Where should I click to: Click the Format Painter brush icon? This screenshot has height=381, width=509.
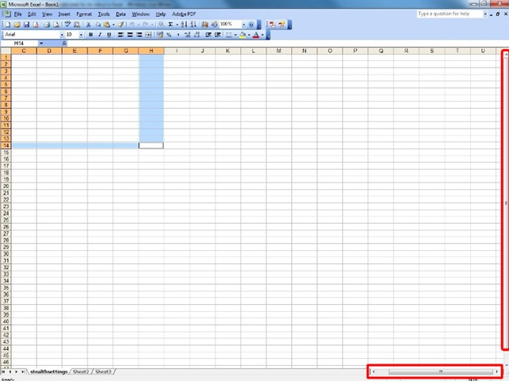[x=121, y=25]
